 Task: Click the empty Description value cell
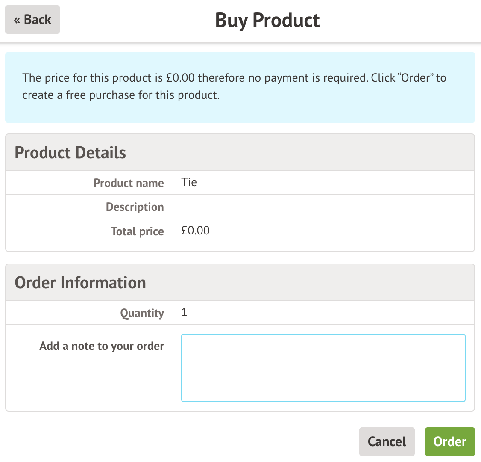325,207
